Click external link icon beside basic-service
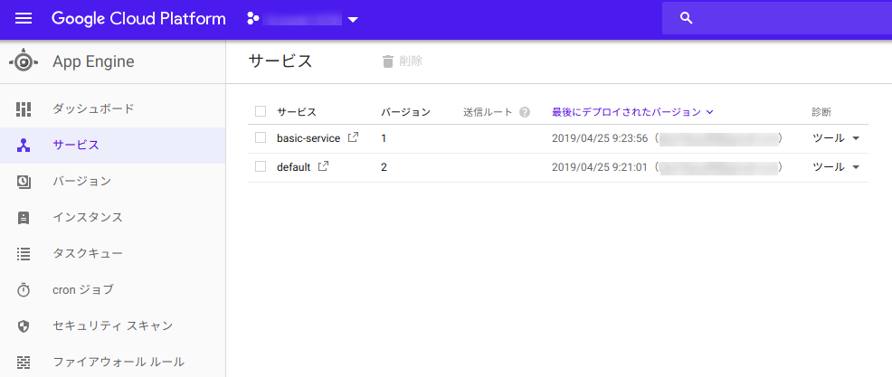The width and height of the screenshot is (892, 377). coord(354,137)
